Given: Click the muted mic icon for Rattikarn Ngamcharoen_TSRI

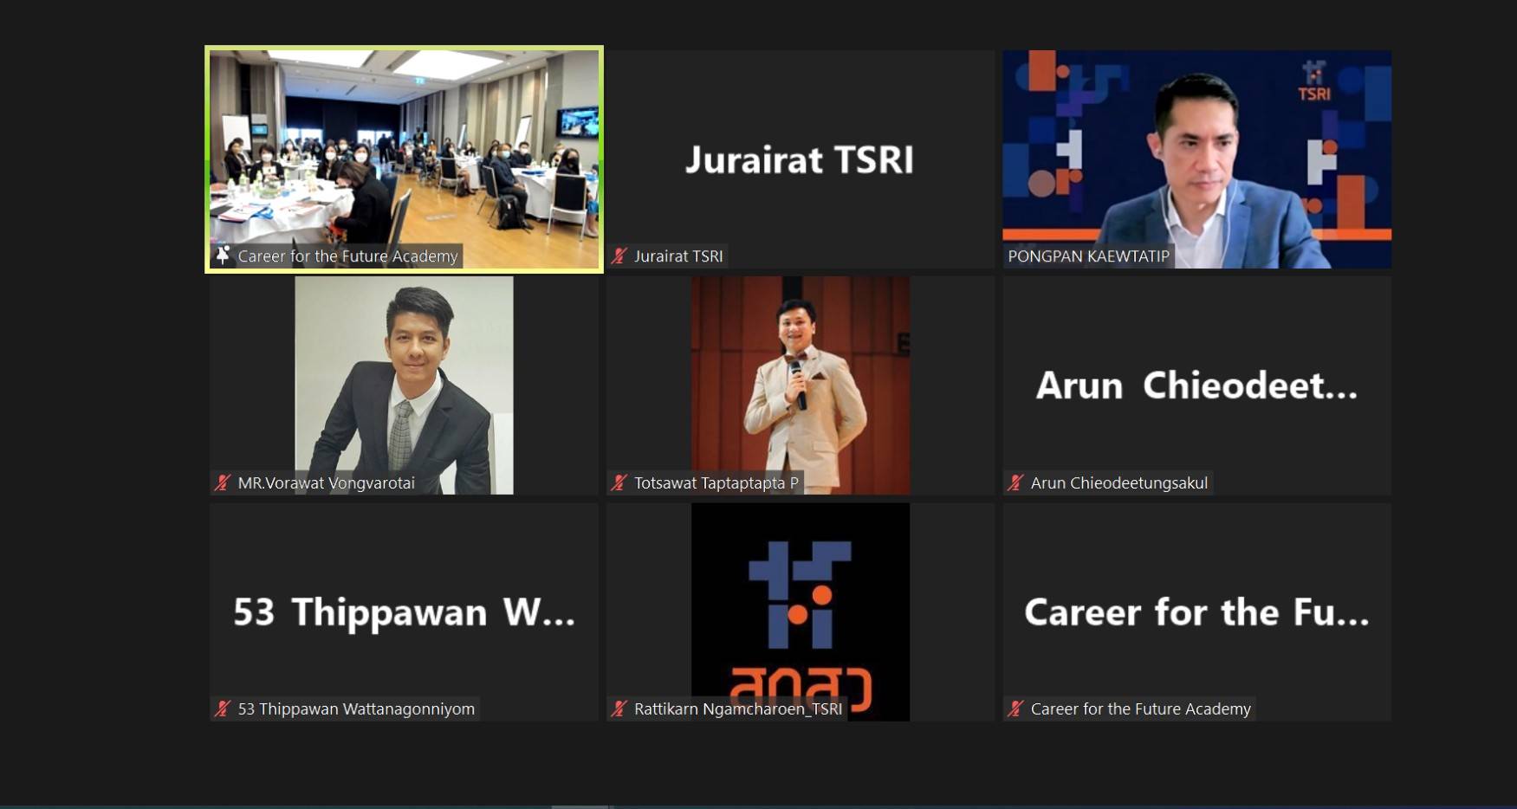Looking at the screenshot, I should [x=619, y=709].
